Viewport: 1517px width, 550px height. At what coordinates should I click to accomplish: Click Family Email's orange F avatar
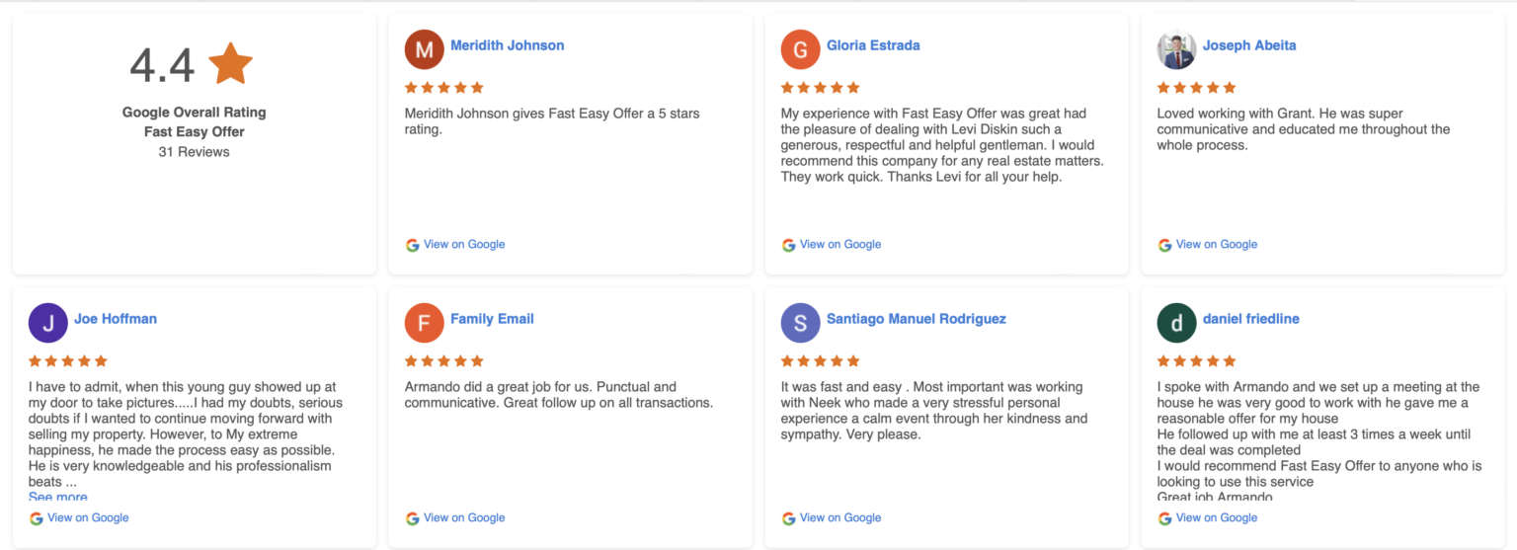(x=424, y=323)
